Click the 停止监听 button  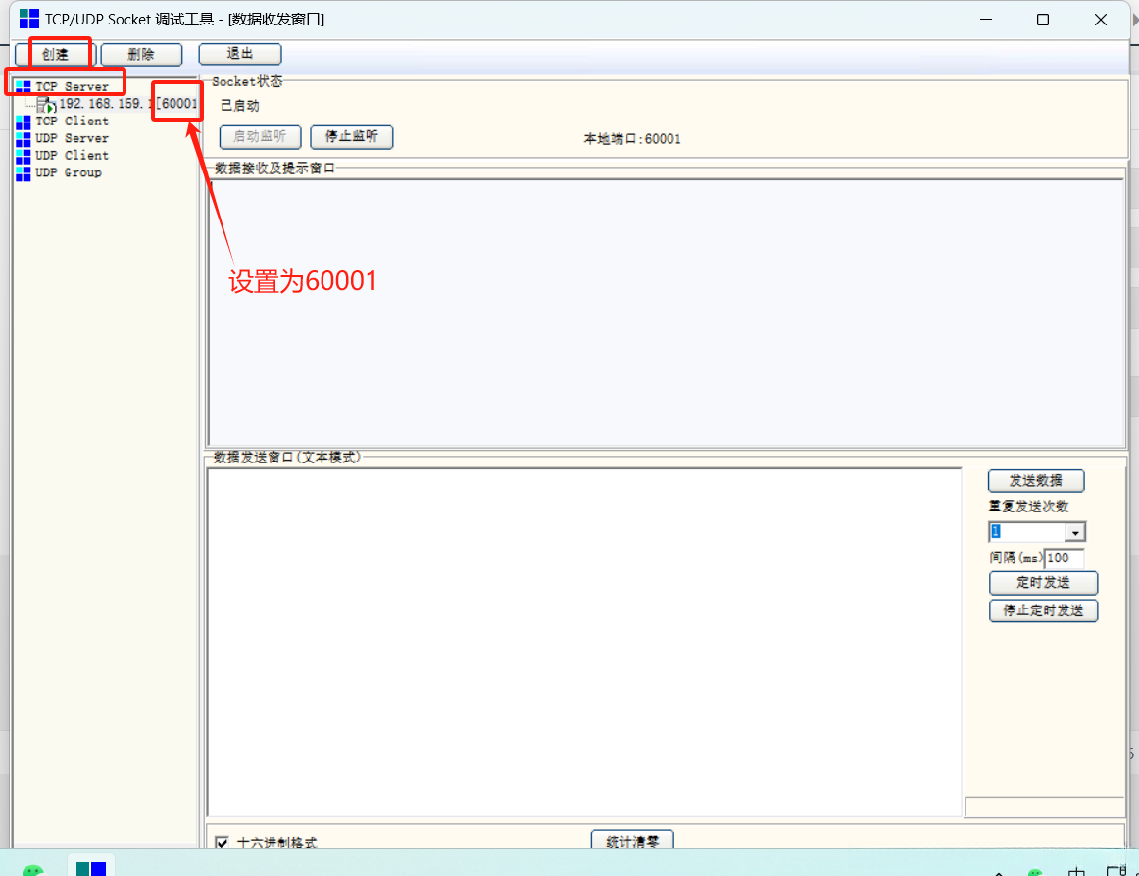click(352, 136)
